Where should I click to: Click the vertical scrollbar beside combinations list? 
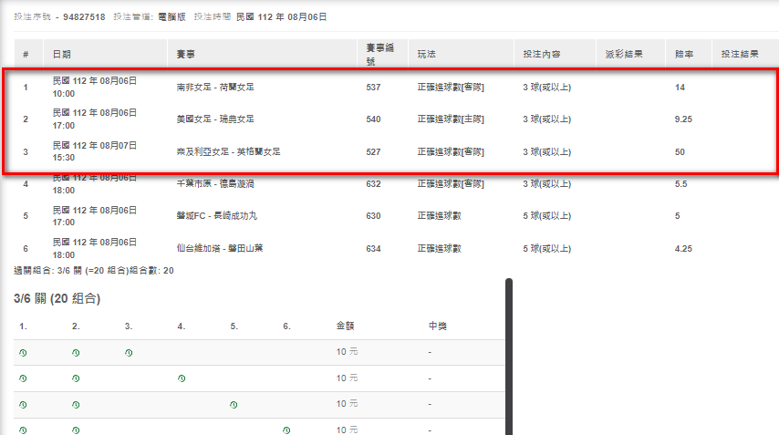tap(509, 356)
